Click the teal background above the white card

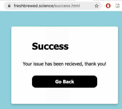[x=61, y=19]
